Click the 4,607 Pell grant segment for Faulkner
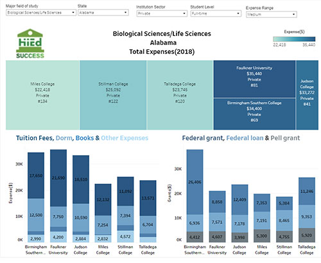The width and height of the screenshot is (321, 263). coord(217,237)
